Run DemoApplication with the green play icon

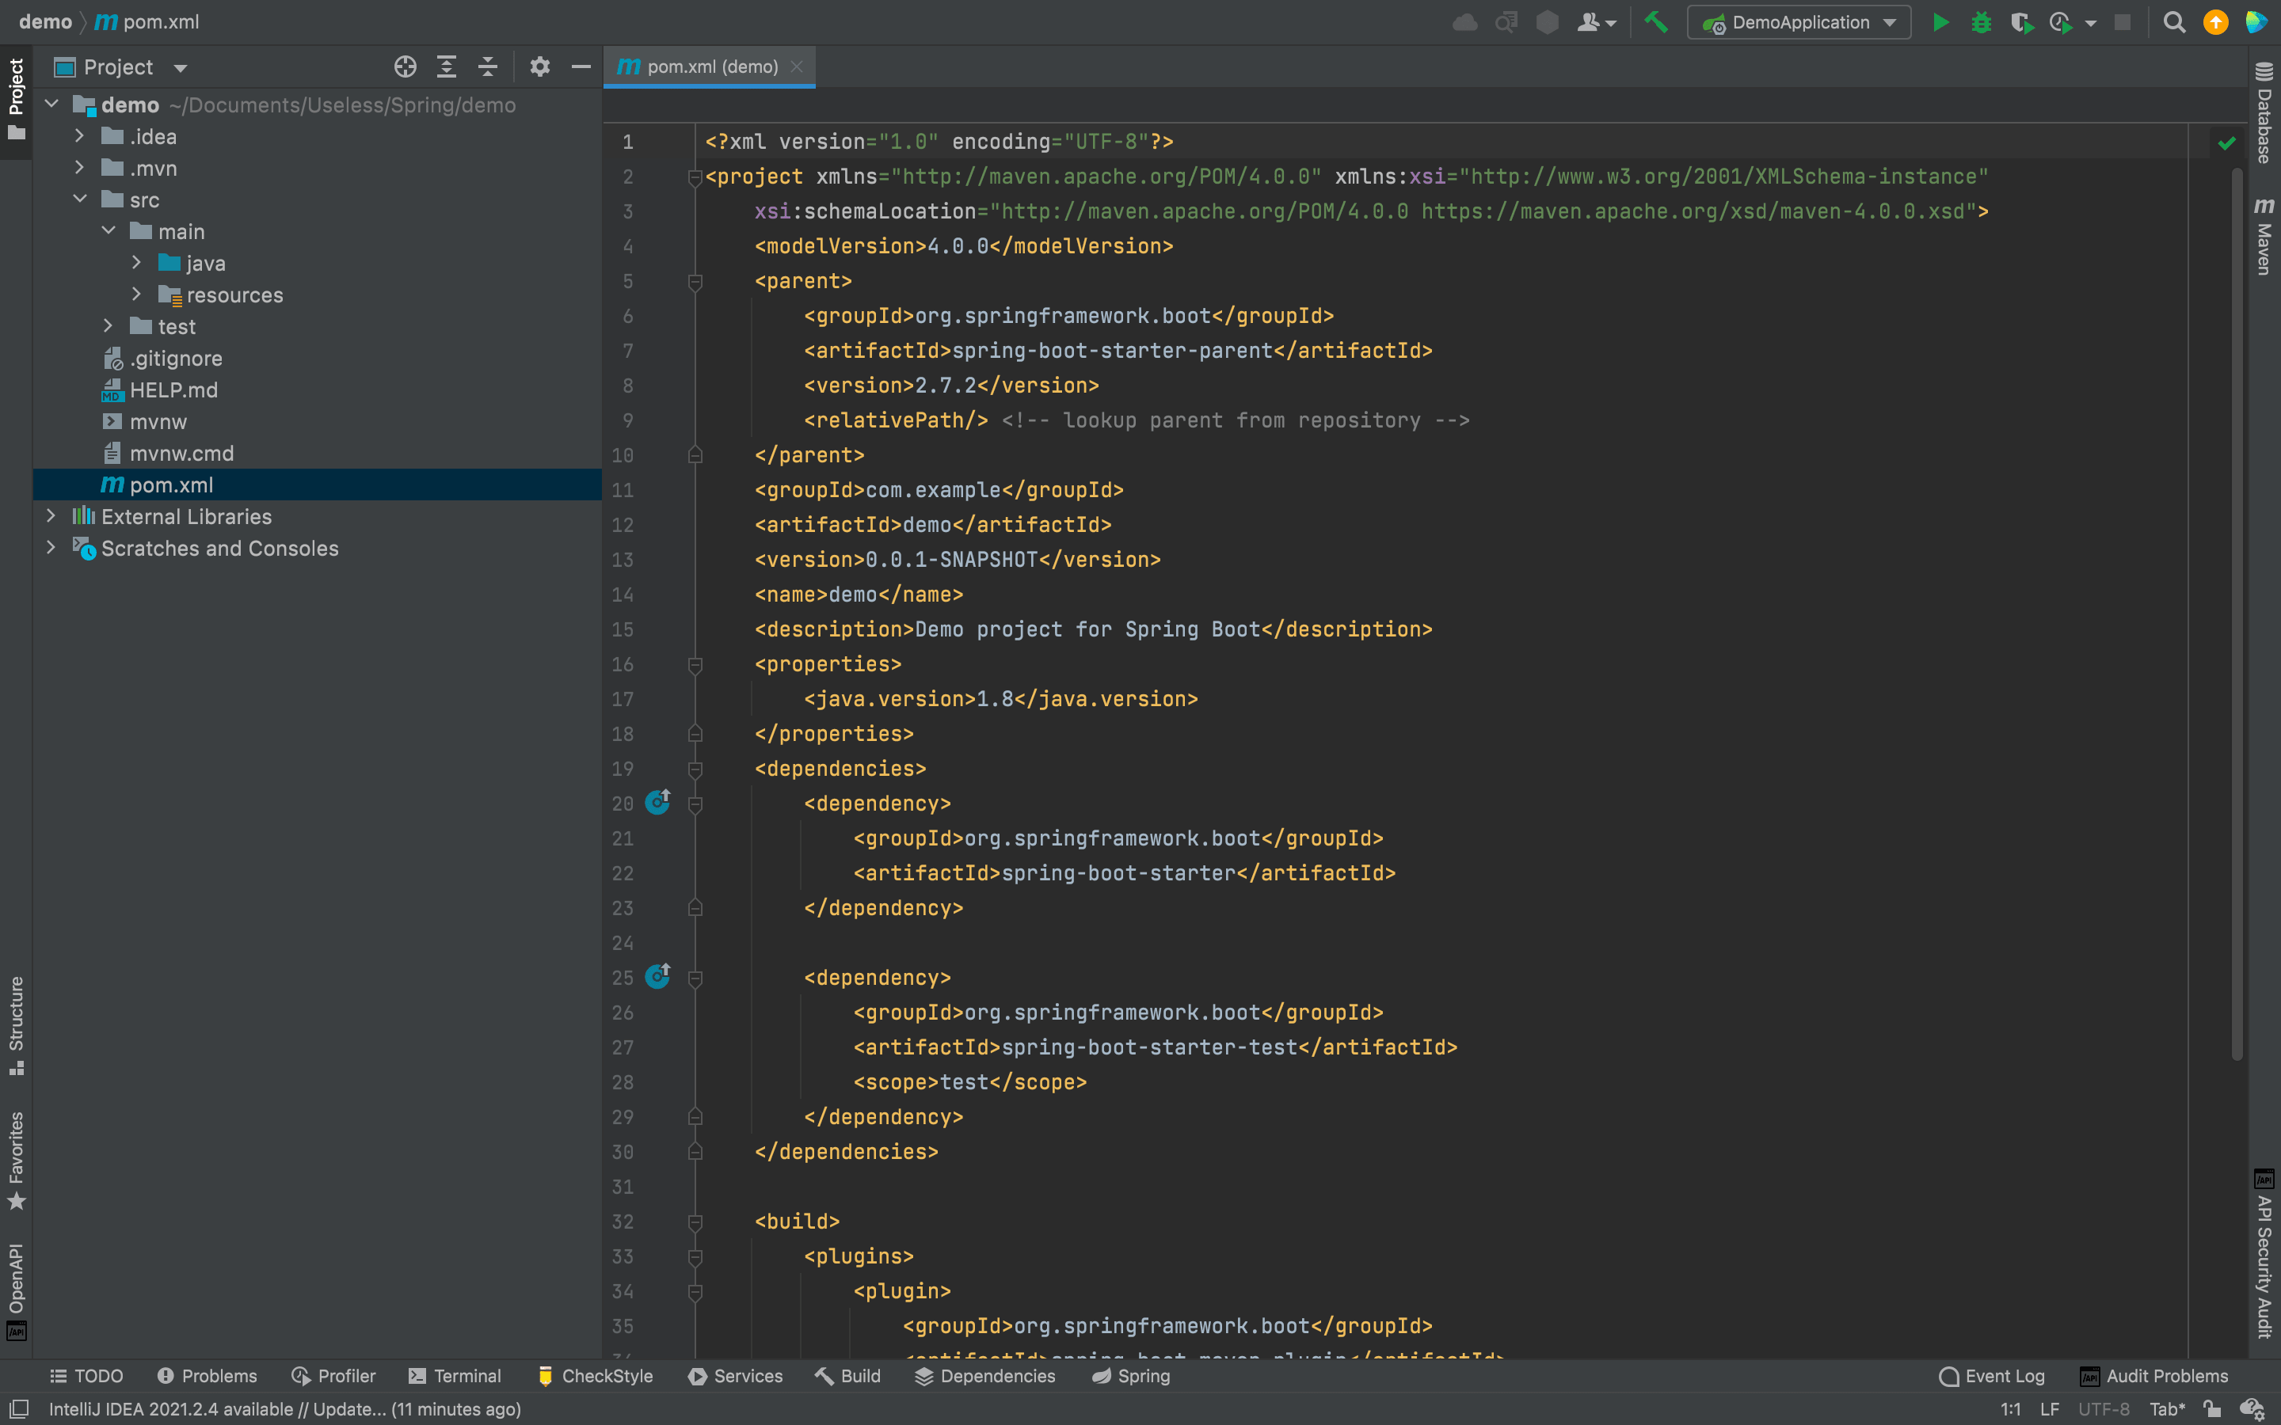click(1940, 21)
